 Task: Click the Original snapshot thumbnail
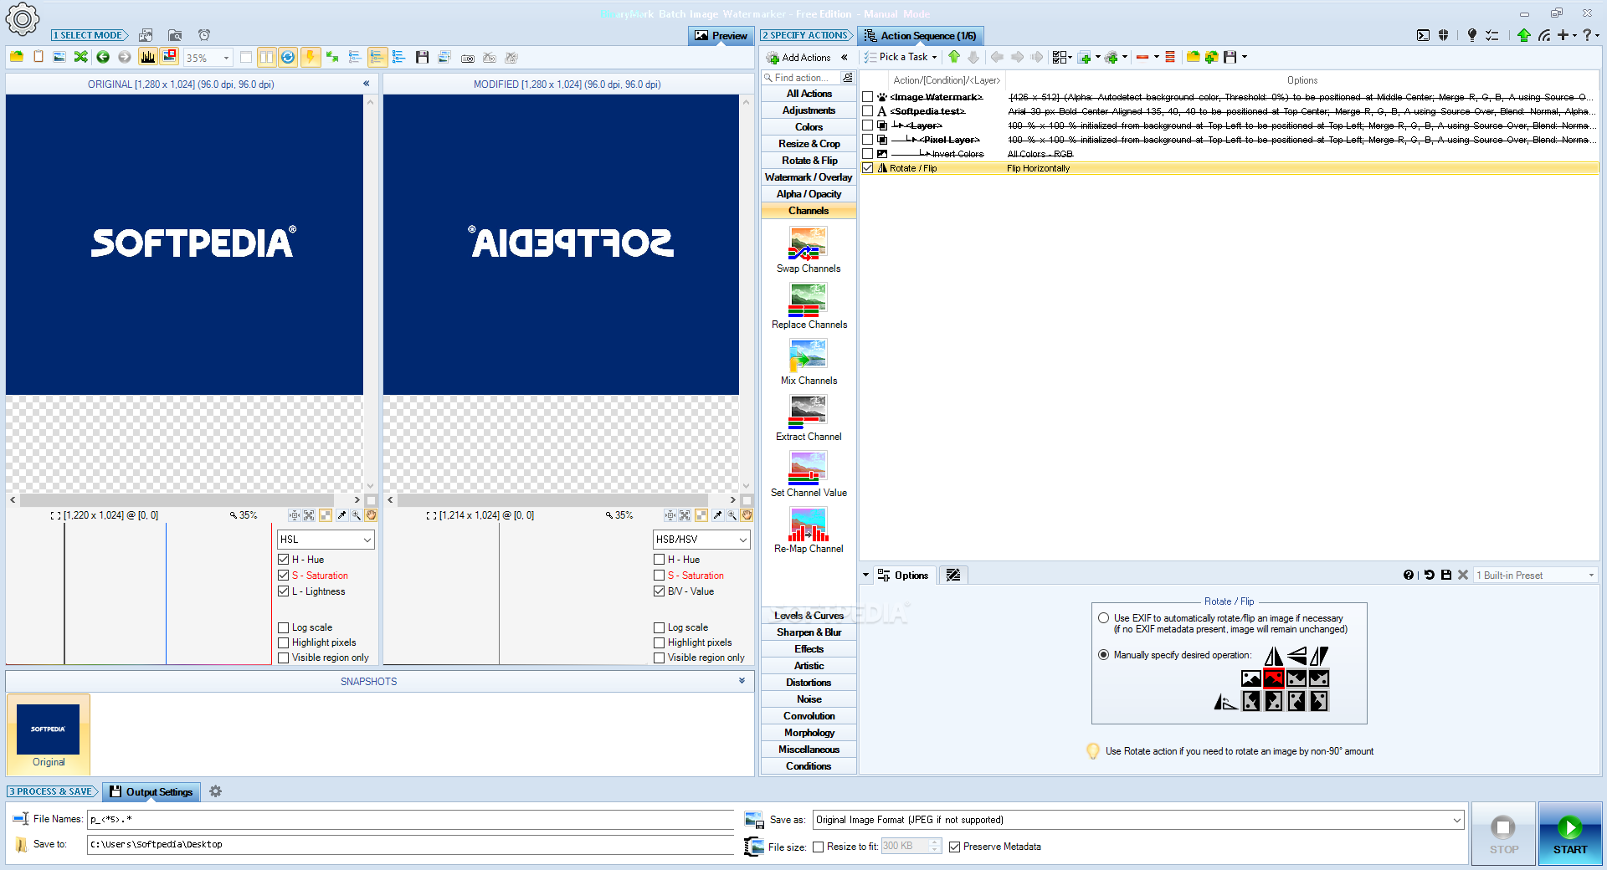[49, 735]
